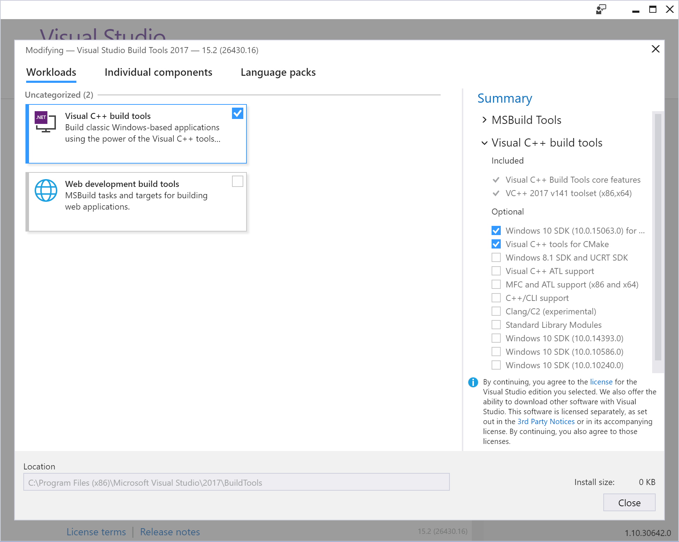
Task: Check Web development build tools workload
Action: point(237,181)
